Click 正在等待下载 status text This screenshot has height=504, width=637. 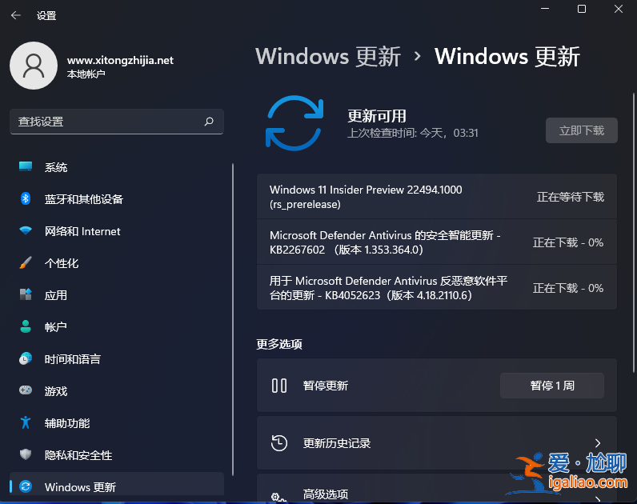(x=571, y=197)
